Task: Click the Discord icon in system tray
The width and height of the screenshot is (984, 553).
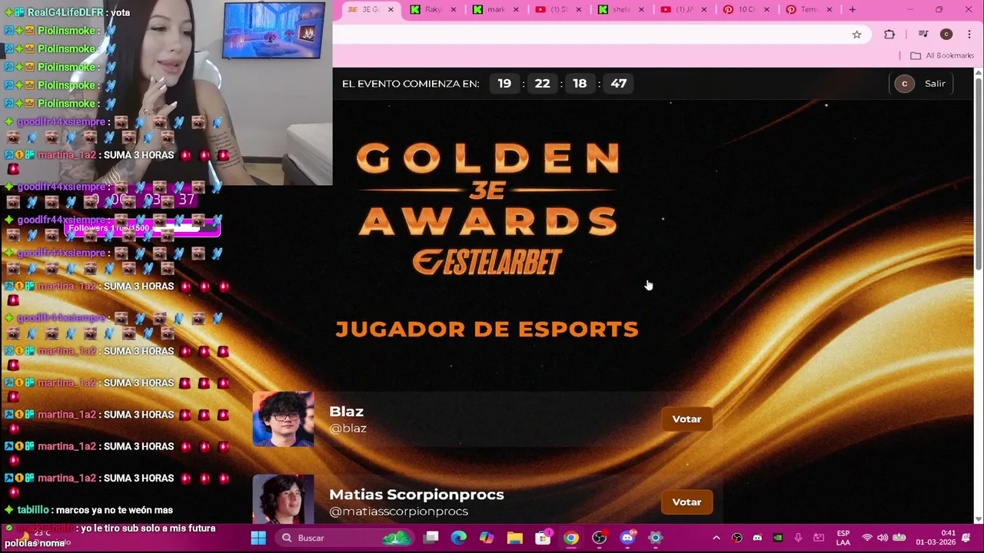Action: click(757, 538)
